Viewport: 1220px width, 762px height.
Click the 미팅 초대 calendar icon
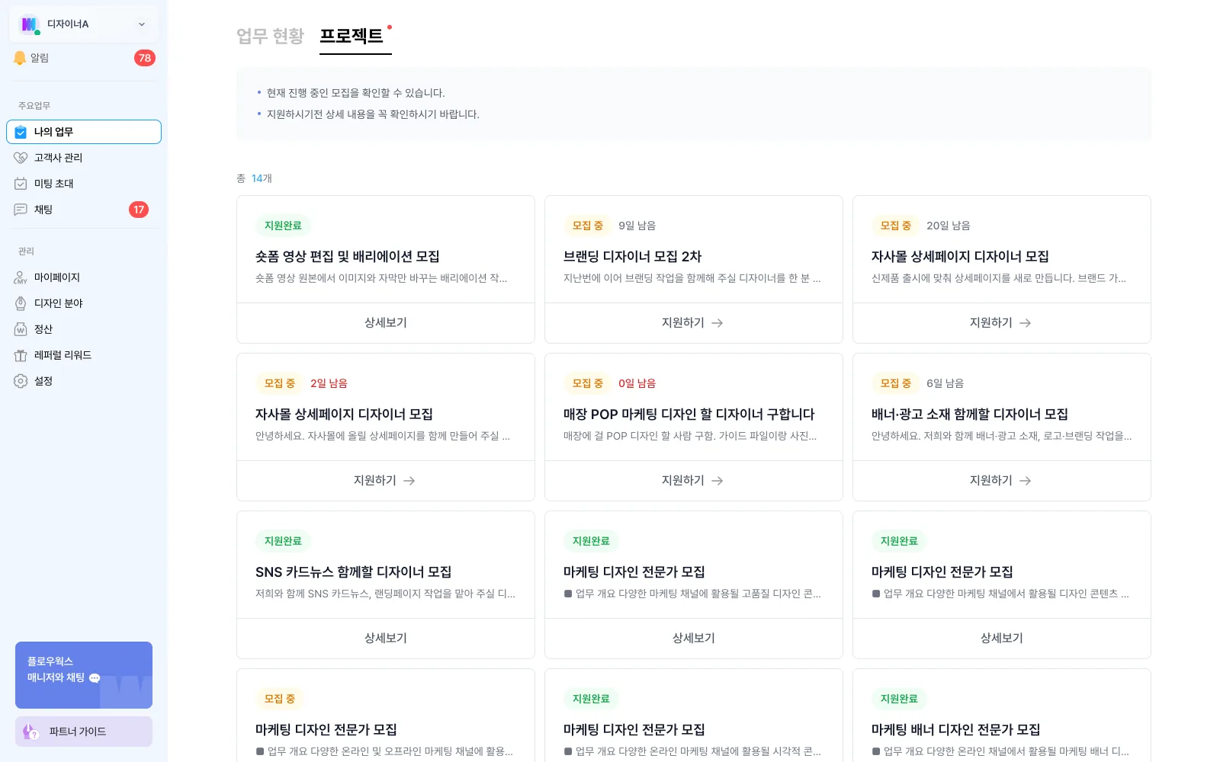pos(21,184)
